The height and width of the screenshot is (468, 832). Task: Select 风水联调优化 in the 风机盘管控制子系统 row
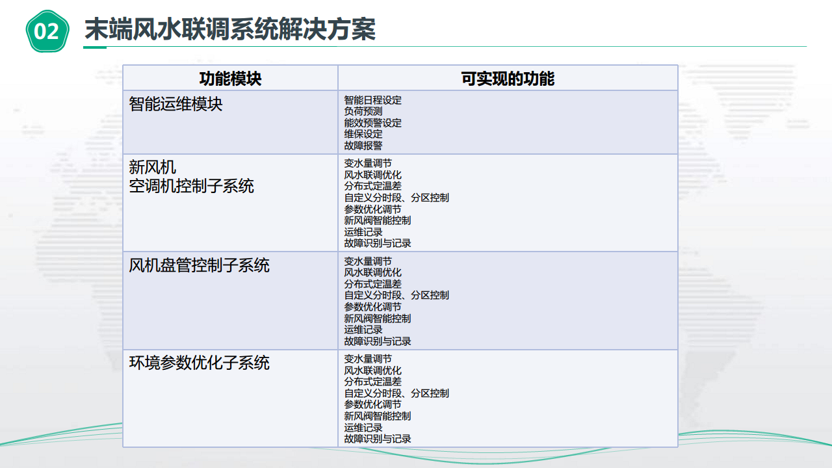click(373, 272)
